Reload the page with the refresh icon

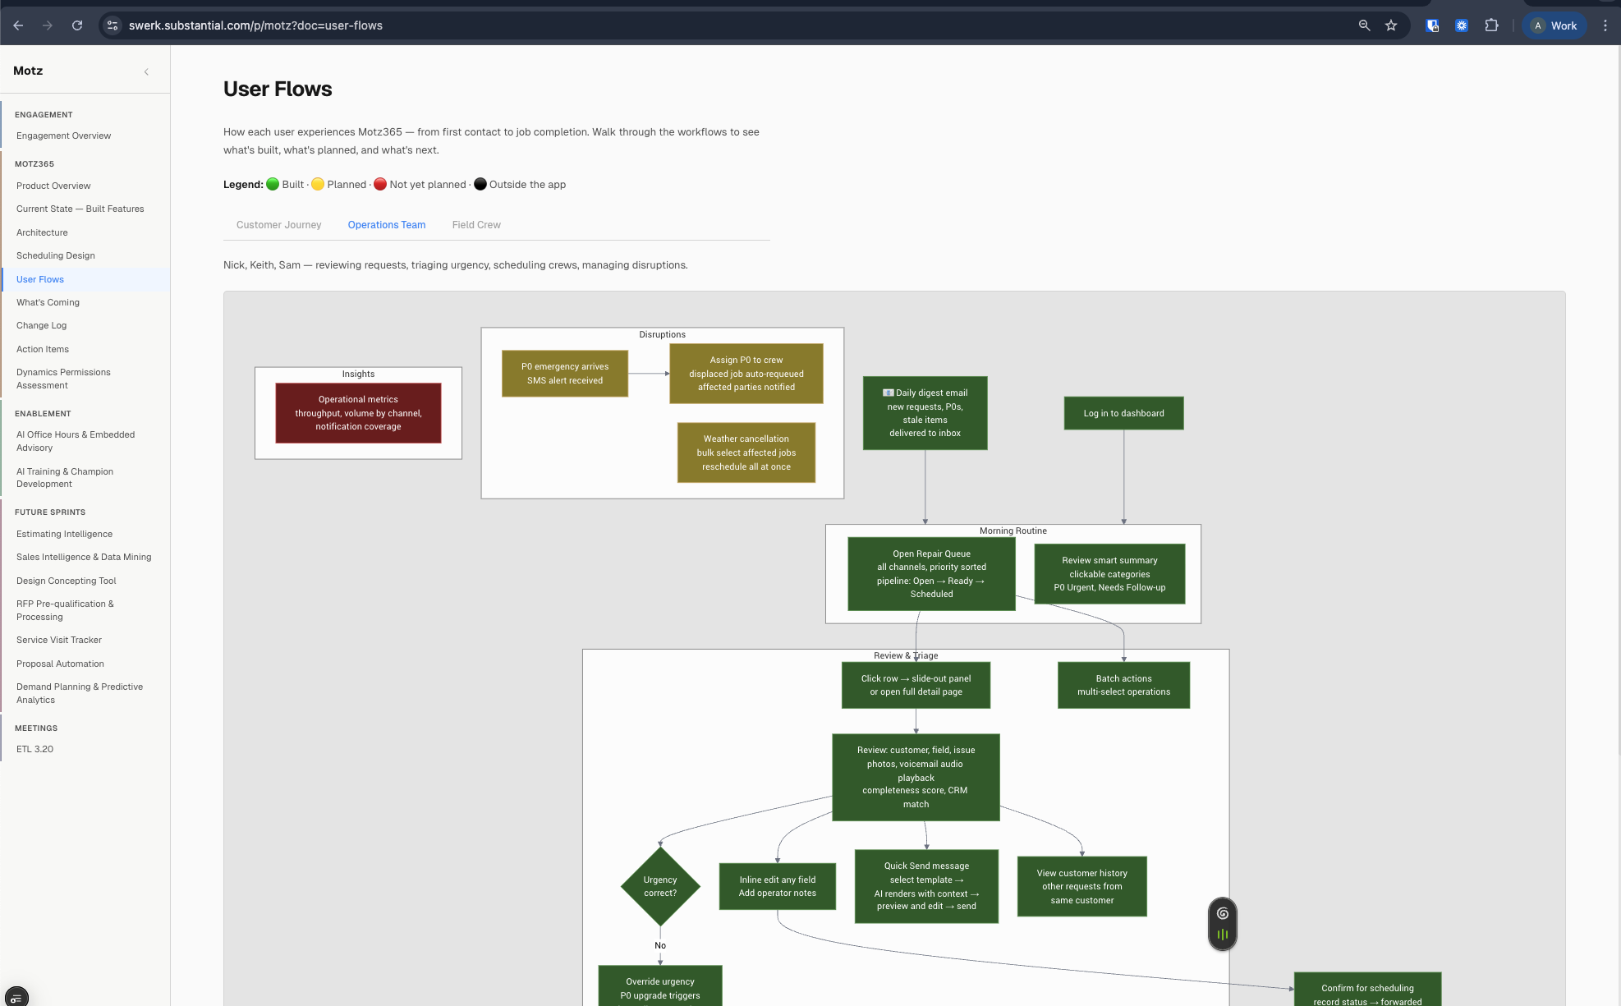(x=77, y=25)
